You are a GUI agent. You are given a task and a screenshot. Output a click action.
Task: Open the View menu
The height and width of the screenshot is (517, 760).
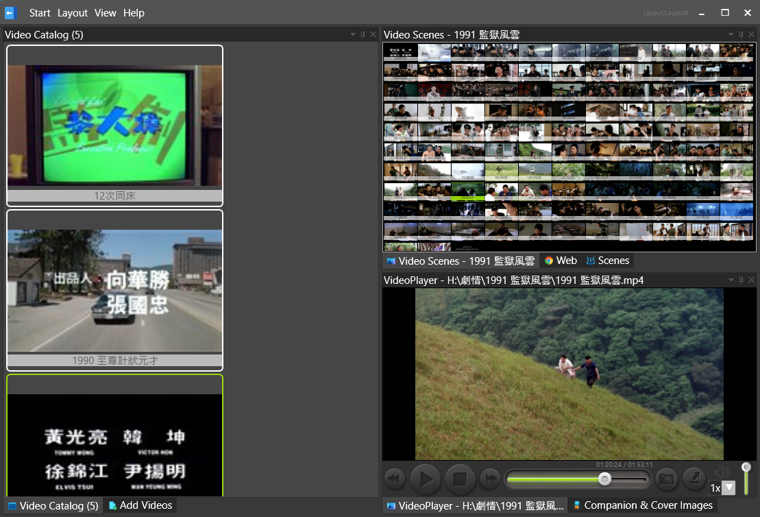coord(105,13)
